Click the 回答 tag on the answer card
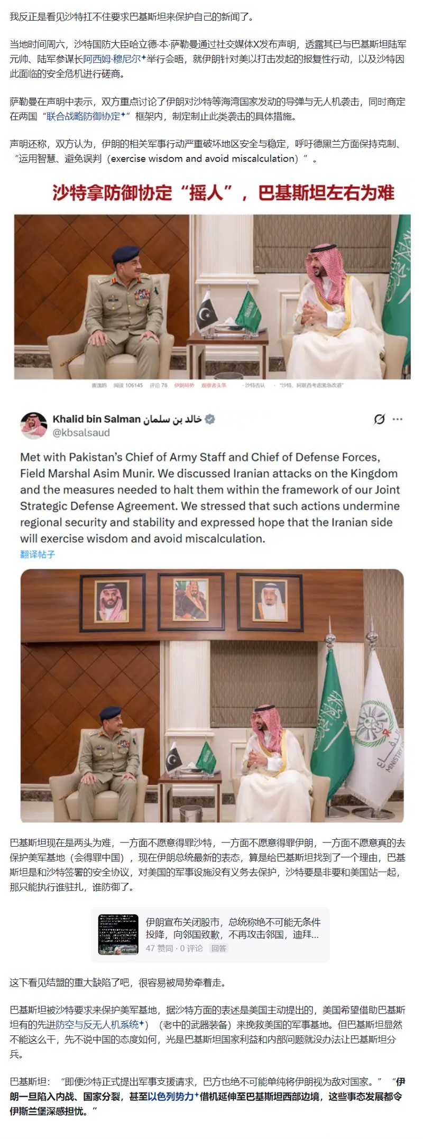423x1139 pixels. [219, 948]
